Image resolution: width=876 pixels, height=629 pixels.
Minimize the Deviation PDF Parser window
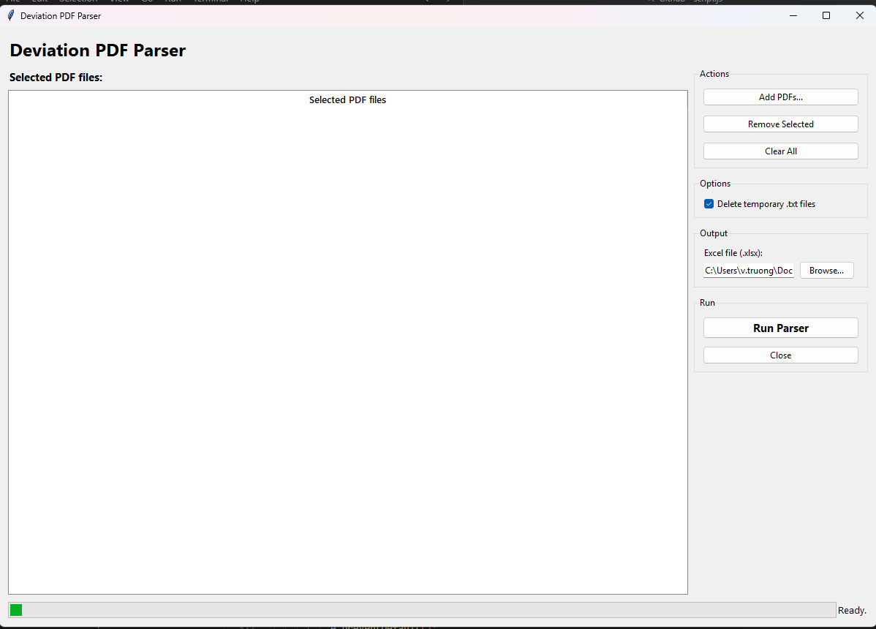pos(793,15)
